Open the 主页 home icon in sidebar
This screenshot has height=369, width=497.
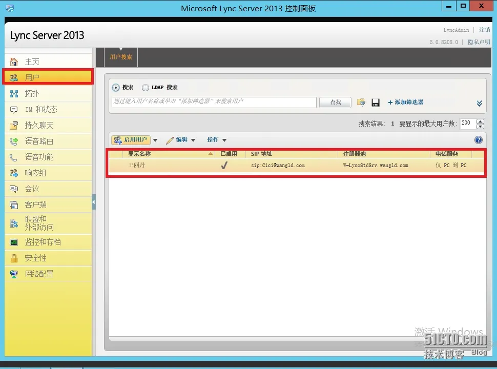pyautogui.click(x=14, y=61)
